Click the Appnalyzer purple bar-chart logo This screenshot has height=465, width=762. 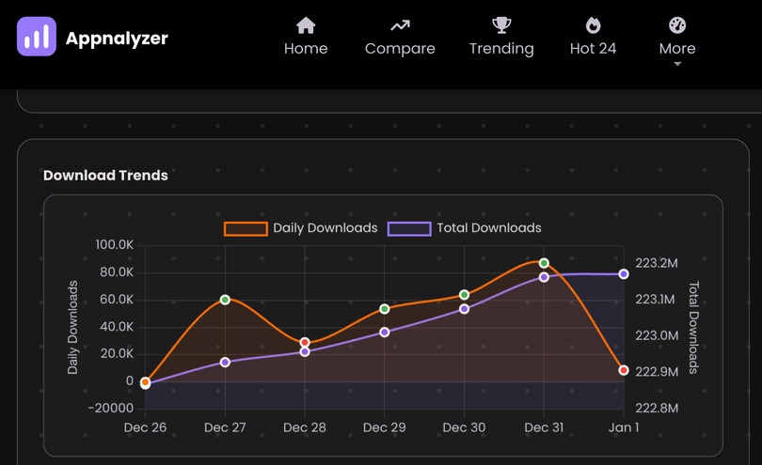[37, 37]
